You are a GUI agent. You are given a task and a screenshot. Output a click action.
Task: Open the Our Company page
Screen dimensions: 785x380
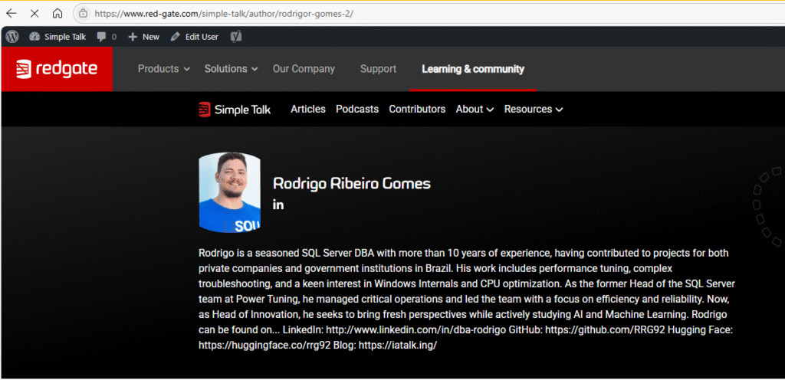click(x=304, y=69)
